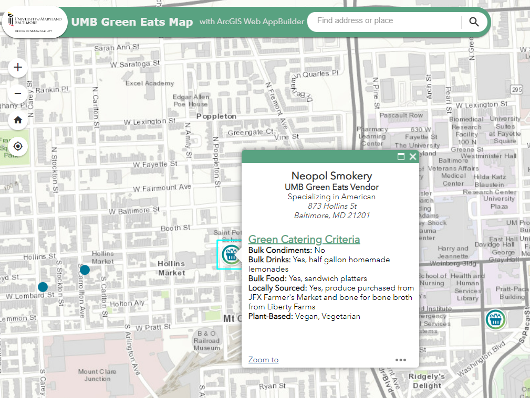Click the B & O Railroad Museum label
Image resolution: width=530 pixels, height=398 pixels.
click(x=206, y=340)
